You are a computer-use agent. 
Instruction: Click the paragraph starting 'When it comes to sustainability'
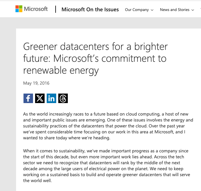pos(108,166)
